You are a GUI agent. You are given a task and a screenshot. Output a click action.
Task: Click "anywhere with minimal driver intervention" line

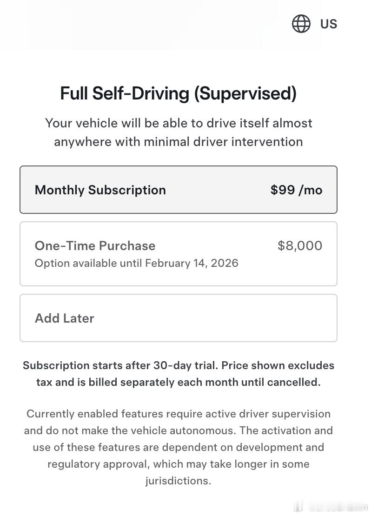pos(178,141)
